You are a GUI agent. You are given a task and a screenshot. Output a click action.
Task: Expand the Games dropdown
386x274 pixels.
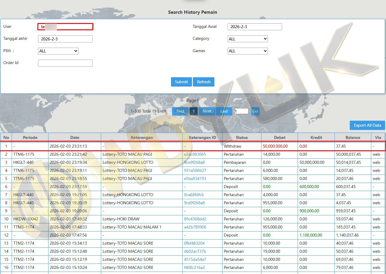point(248,51)
